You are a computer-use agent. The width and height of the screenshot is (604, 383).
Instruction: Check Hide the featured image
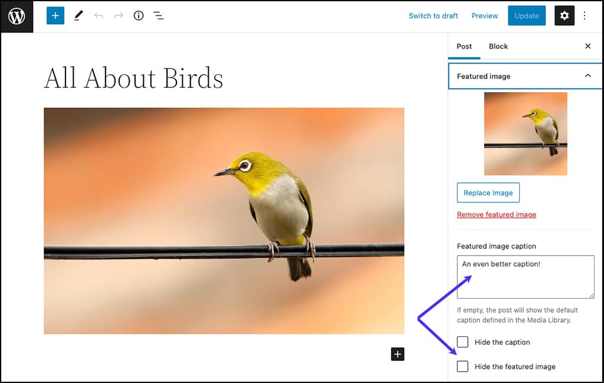[x=462, y=366]
